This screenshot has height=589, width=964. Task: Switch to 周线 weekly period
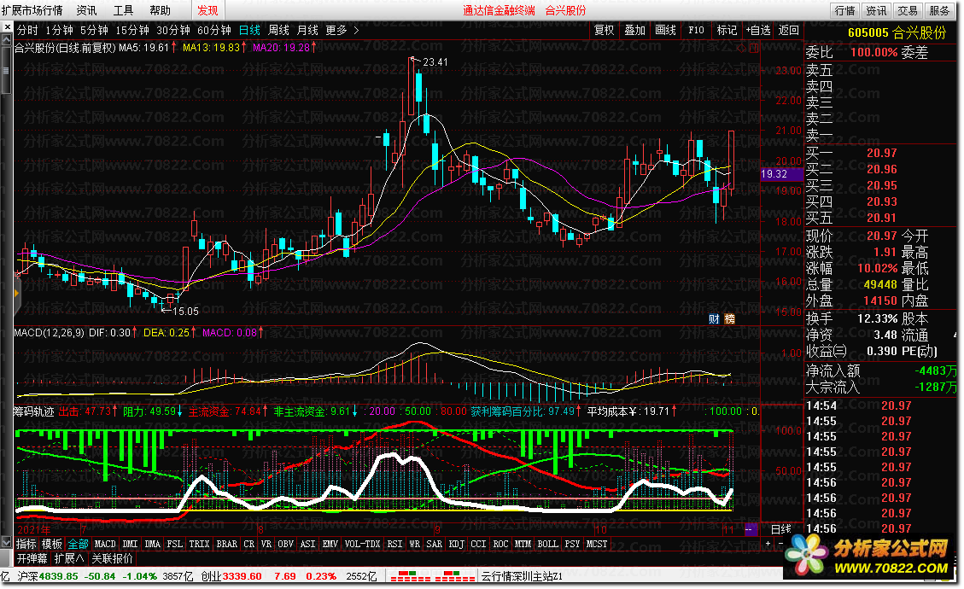pos(278,30)
